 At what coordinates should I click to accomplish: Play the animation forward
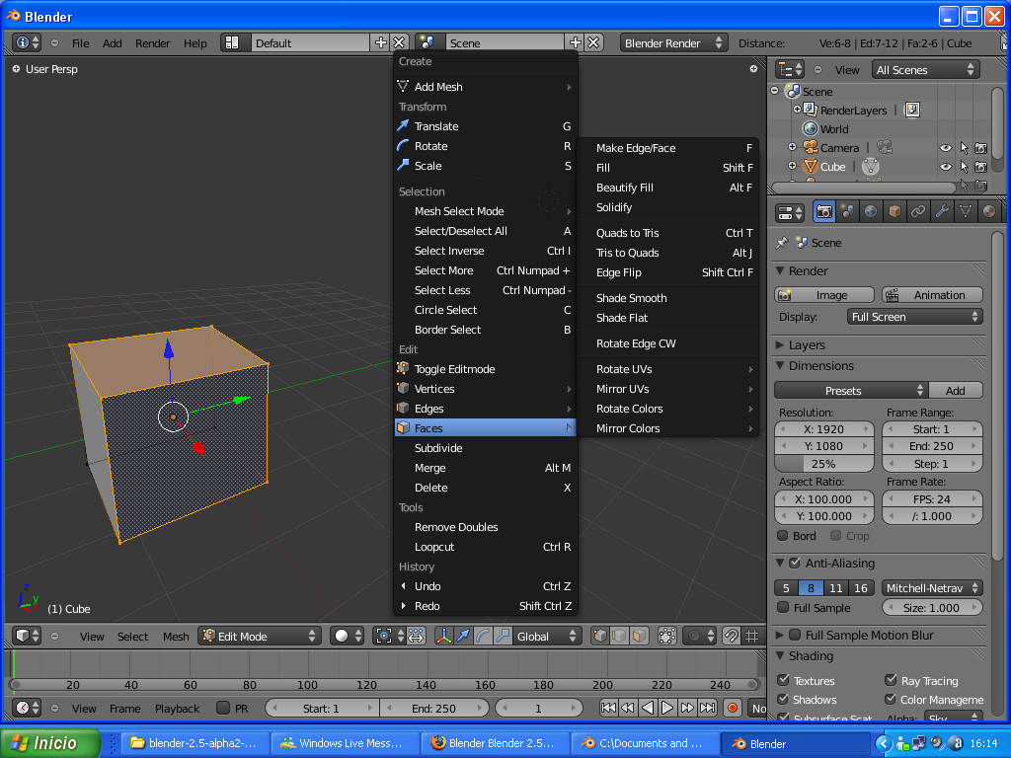point(667,708)
